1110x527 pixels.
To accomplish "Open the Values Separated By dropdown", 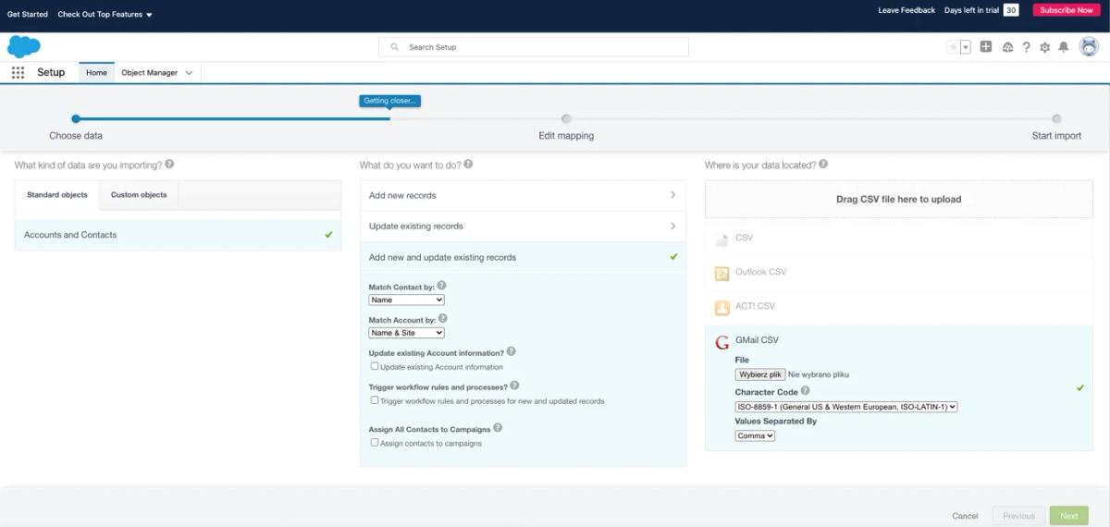I will (x=755, y=435).
